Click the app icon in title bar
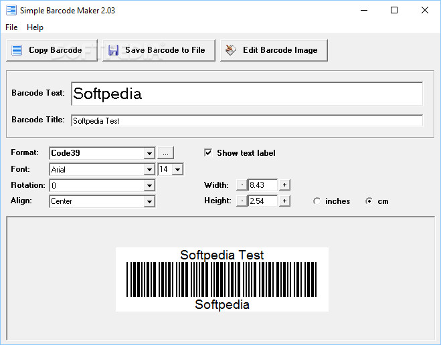Screen dimensions: 441x345 (11, 11)
